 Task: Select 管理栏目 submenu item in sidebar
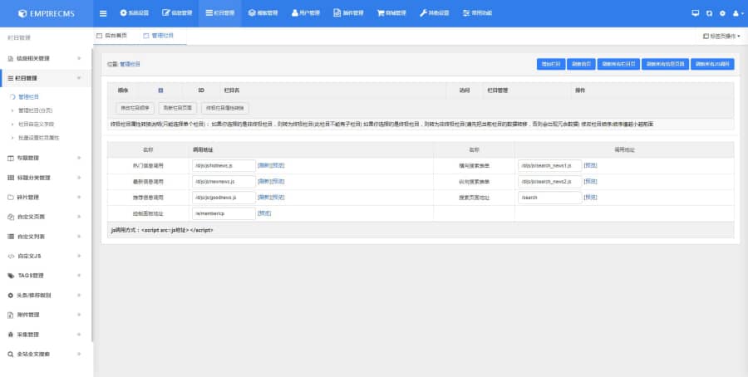coord(28,97)
